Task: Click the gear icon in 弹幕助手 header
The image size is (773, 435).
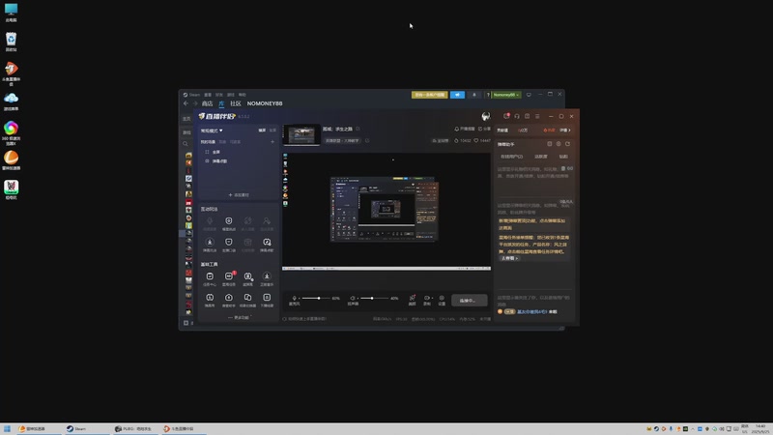Action: pos(558,144)
